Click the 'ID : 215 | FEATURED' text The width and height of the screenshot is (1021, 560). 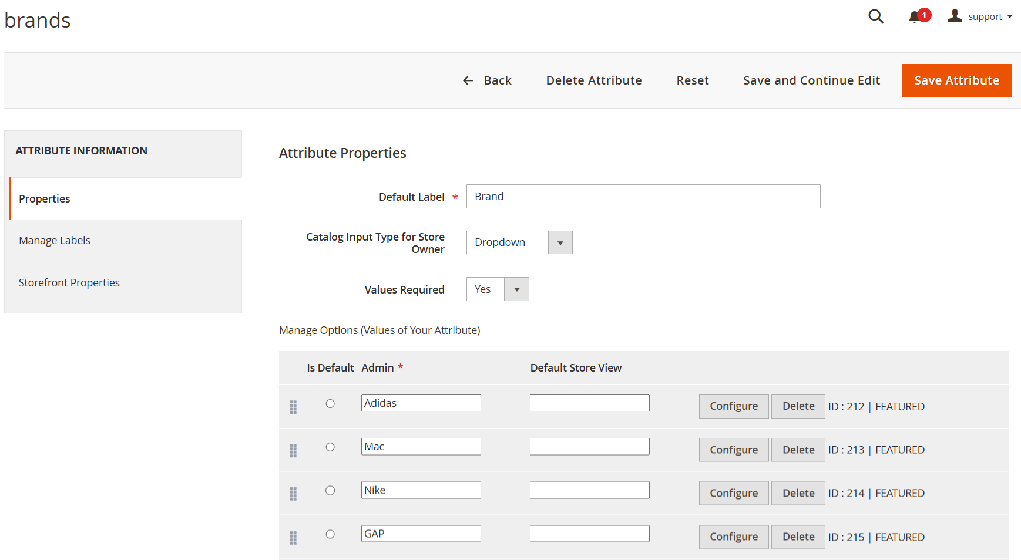876,537
